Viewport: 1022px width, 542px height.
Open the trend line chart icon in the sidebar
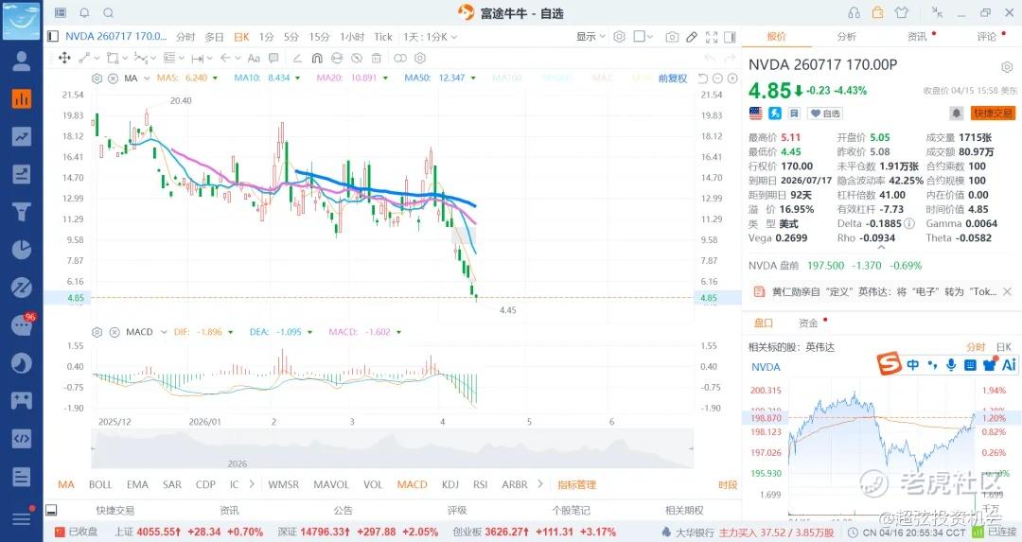pyautogui.click(x=21, y=136)
